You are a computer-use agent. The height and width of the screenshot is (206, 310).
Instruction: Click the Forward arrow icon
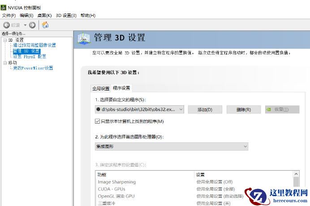pos(32,25)
